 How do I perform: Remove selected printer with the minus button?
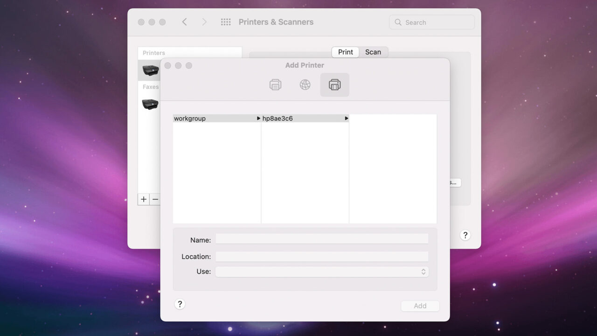[x=155, y=199]
